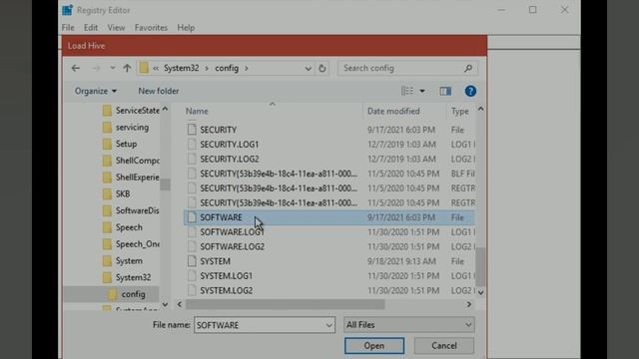Viewport: 639px width, 359px height.
Task: Select the System folder in tree
Action: 129,261
